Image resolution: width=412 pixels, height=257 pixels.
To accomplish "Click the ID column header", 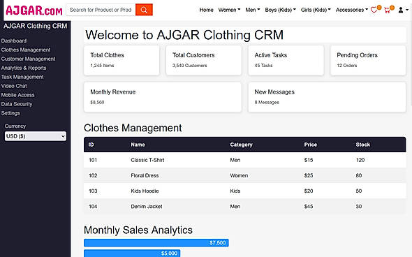I will pos(91,145).
